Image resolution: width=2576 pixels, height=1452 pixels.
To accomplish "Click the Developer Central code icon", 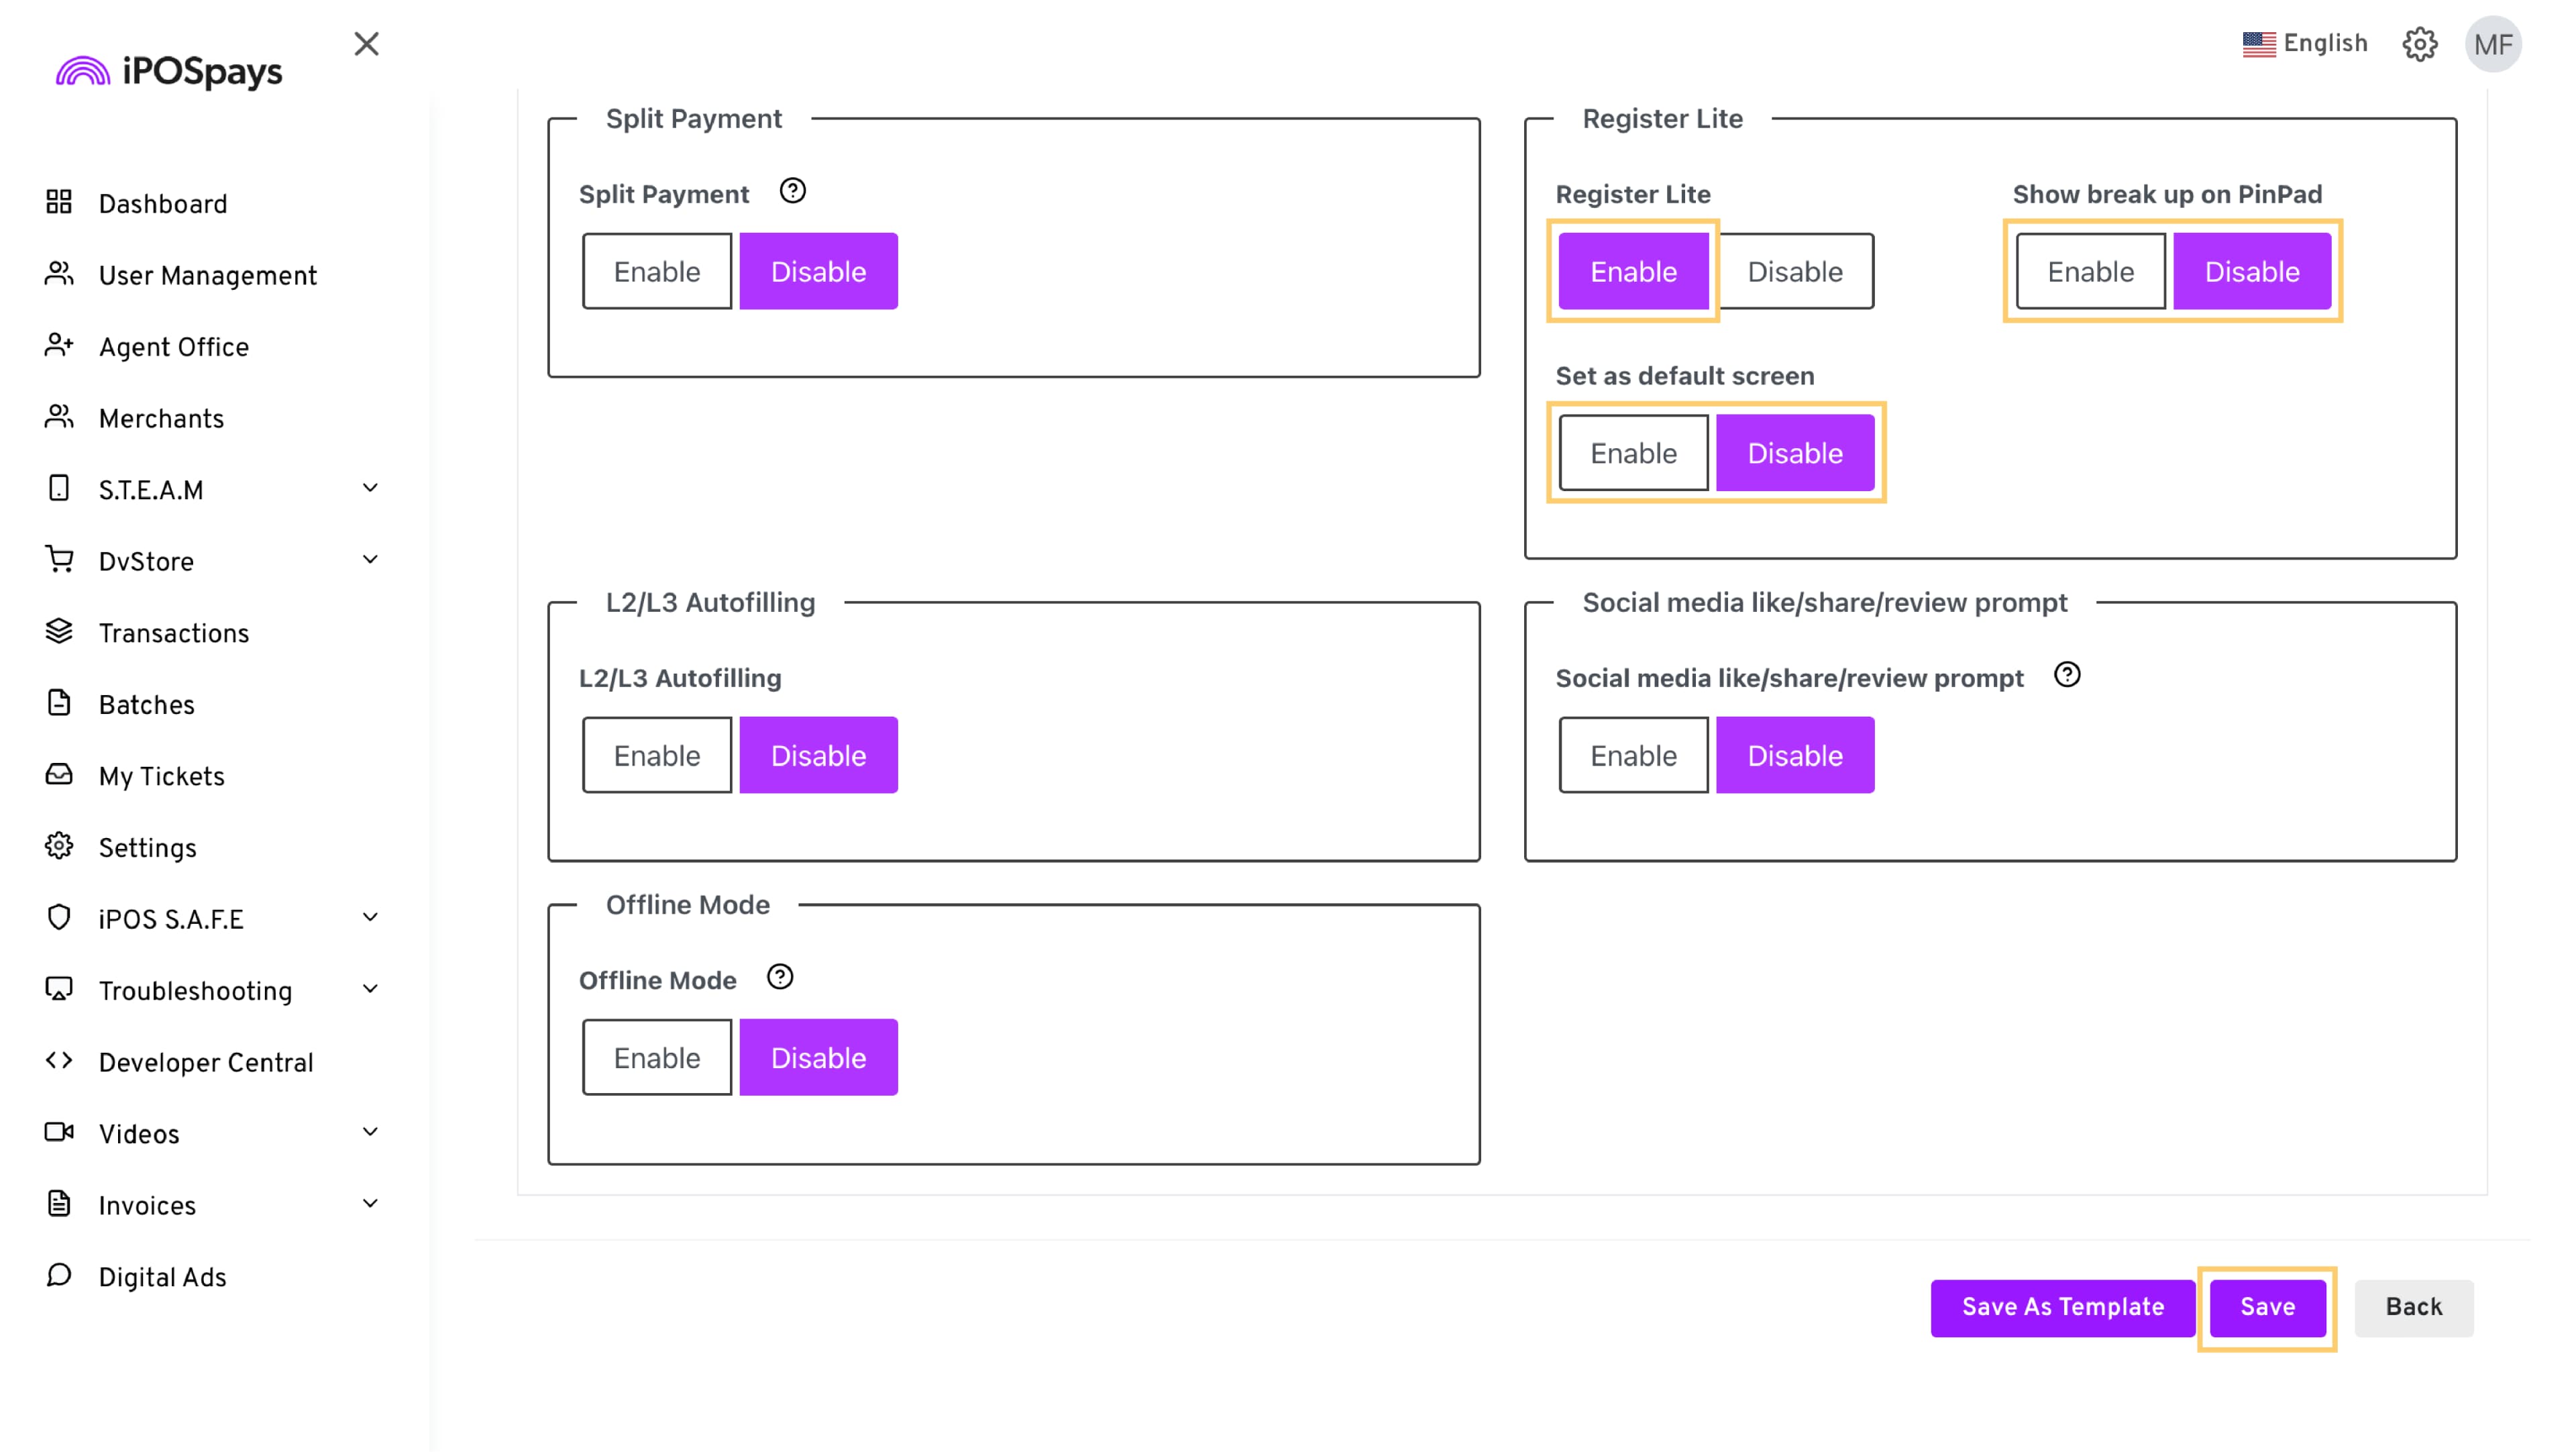I will pyautogui.click(x=59, y=1061).
